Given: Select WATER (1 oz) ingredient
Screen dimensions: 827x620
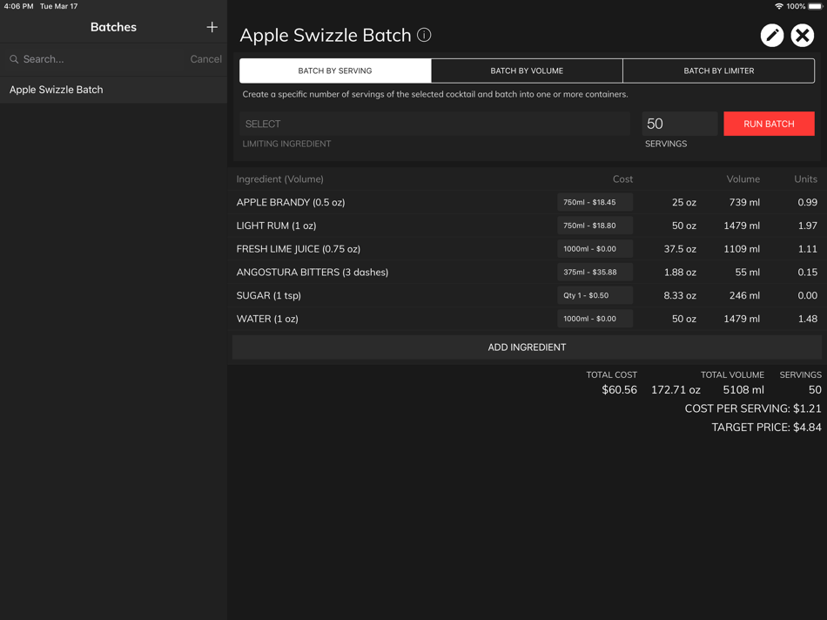Looking at the screenshot, I should click(267, 318).
